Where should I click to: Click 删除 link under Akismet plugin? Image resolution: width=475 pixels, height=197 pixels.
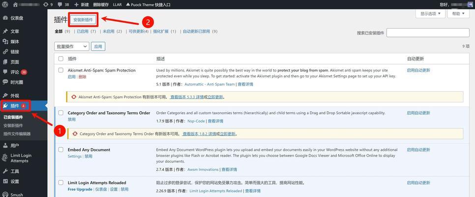(x=83, y=77)
